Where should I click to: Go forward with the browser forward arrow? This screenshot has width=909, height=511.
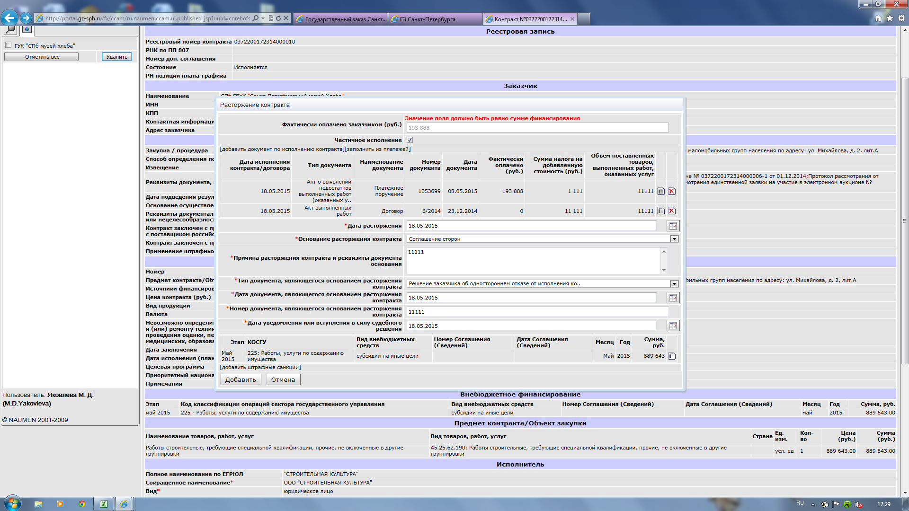pos(26,18)
